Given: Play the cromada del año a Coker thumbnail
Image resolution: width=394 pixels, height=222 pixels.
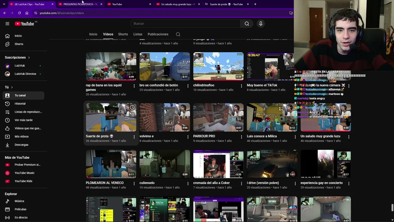Looking at the screenshot, I should click(218, 164).
